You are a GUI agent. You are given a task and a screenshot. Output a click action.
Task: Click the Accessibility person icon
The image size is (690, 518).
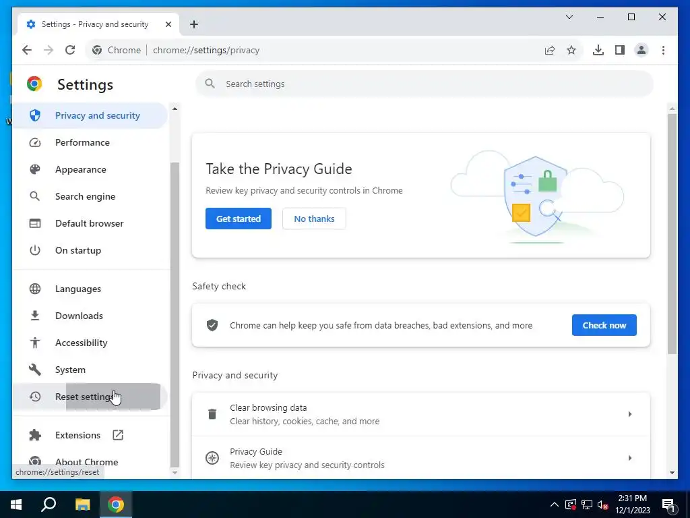(x=35, y=343)
